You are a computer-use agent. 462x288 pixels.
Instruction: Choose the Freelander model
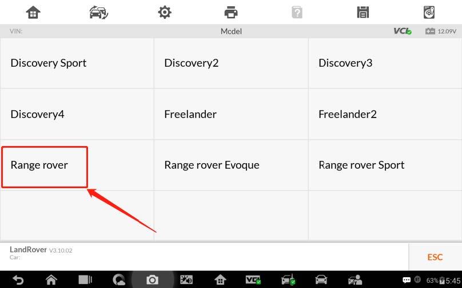[x=231, y=114]
